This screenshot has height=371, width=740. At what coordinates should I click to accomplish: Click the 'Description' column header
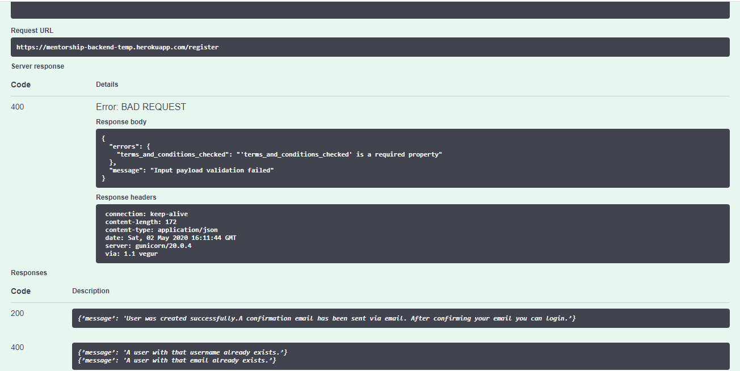90,290
